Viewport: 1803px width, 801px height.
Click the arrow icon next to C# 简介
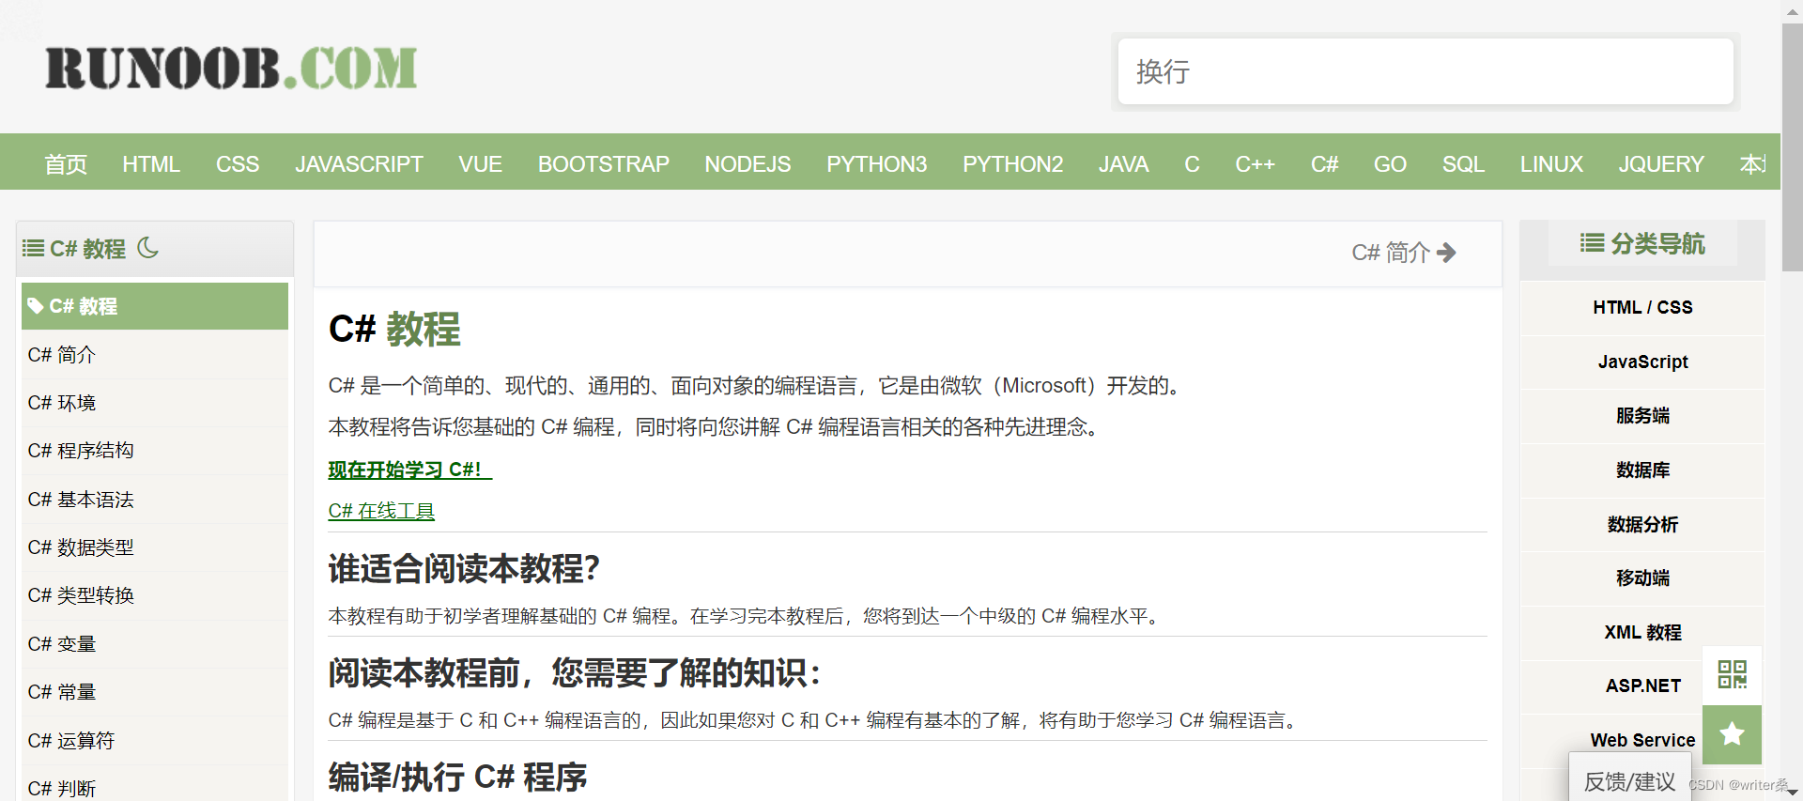[x=1446, y=253]
